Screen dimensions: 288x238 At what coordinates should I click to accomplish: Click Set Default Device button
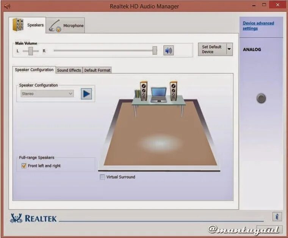click(x=212, y=49)
